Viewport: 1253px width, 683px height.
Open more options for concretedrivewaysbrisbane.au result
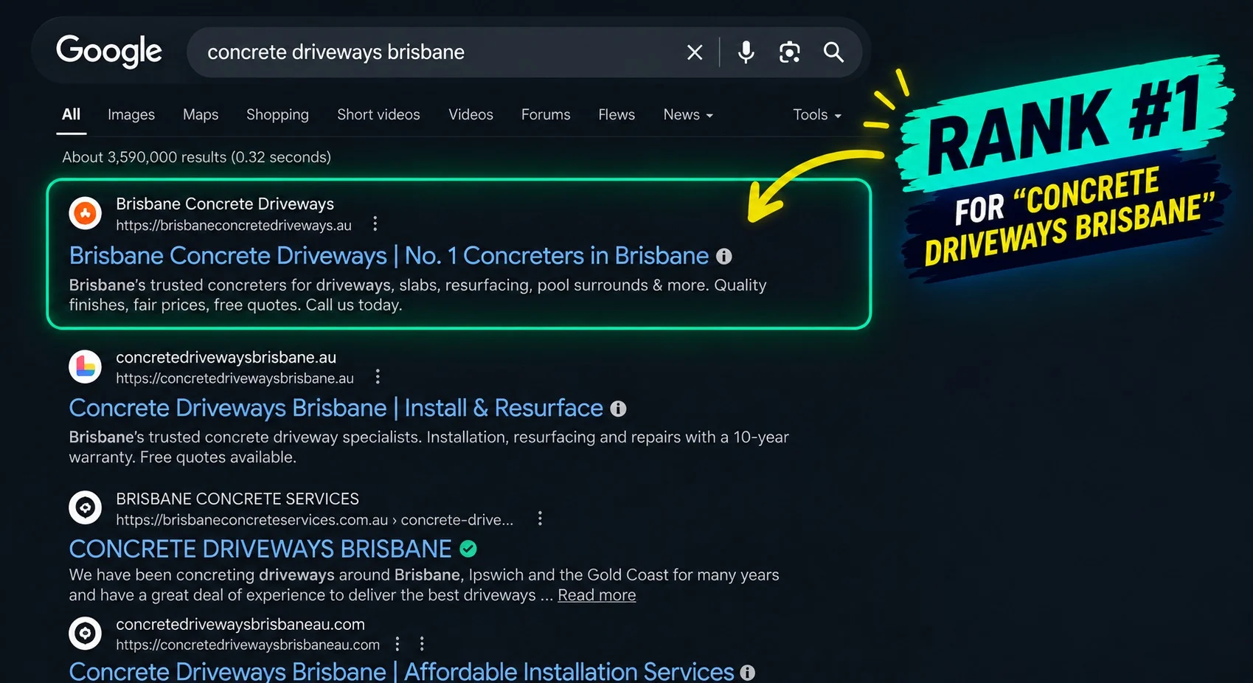(378, 377)
